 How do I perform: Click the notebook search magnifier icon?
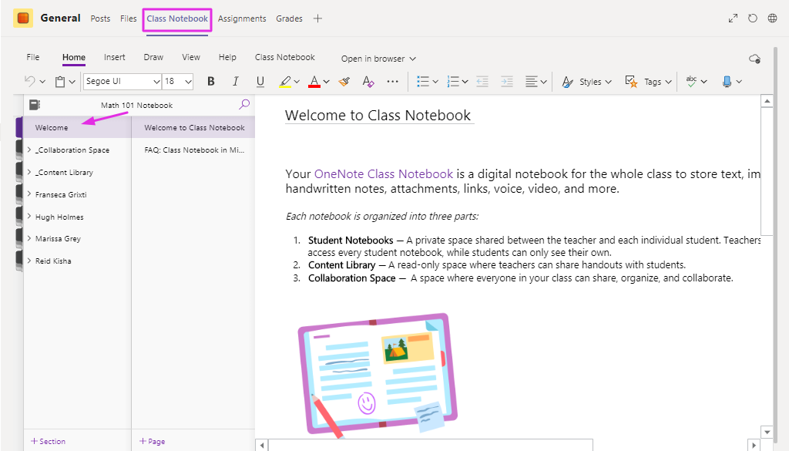[244, 104]
